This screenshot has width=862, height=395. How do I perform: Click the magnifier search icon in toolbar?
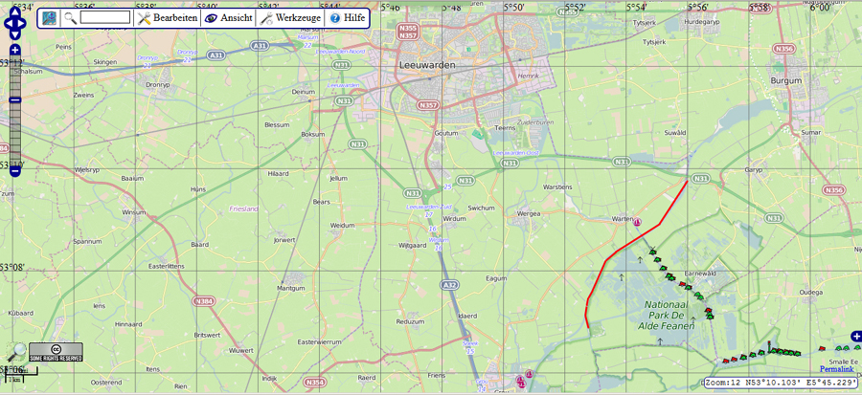pyautogui.click(x=70, y=17)
